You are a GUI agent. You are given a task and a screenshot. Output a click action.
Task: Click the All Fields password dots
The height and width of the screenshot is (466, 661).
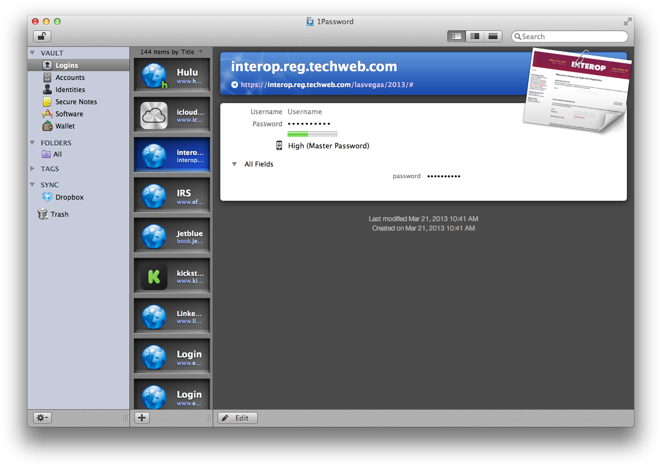[444, 176]
